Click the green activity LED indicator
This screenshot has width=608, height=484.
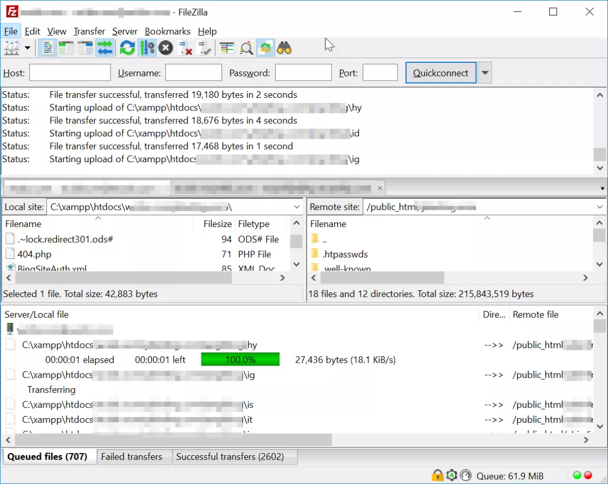click(x=577, y=475)
